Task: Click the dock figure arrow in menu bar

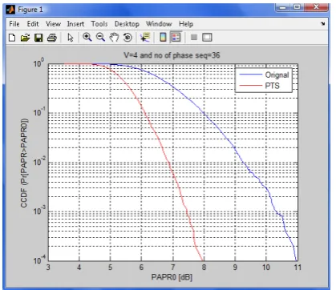Action: pyautogui.click(x=323, y=24)
